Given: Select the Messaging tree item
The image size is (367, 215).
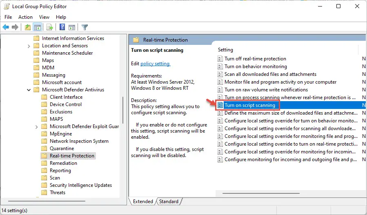Looking at the screenshot, I should point(53,75).
